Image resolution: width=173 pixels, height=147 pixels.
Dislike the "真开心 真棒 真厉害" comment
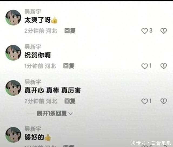[x=164, y=101]
